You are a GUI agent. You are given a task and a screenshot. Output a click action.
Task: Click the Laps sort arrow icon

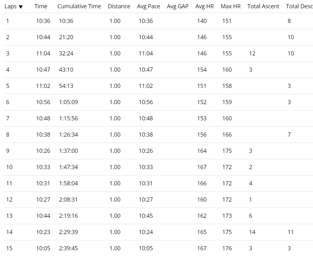click(x=21, y=7)
